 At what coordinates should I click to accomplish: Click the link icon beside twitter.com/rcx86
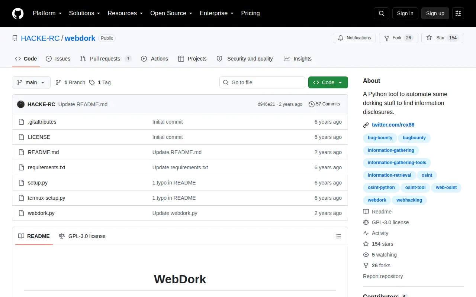click(366, 125)
